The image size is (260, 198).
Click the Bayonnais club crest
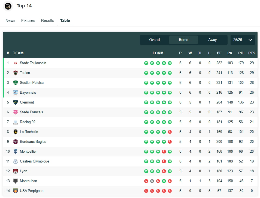[16, 92]
